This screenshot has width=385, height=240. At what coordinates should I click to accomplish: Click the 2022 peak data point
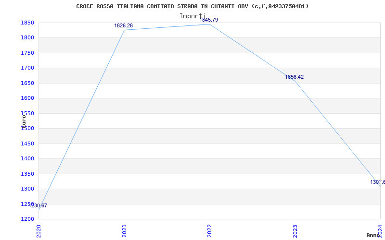[209, 24]
